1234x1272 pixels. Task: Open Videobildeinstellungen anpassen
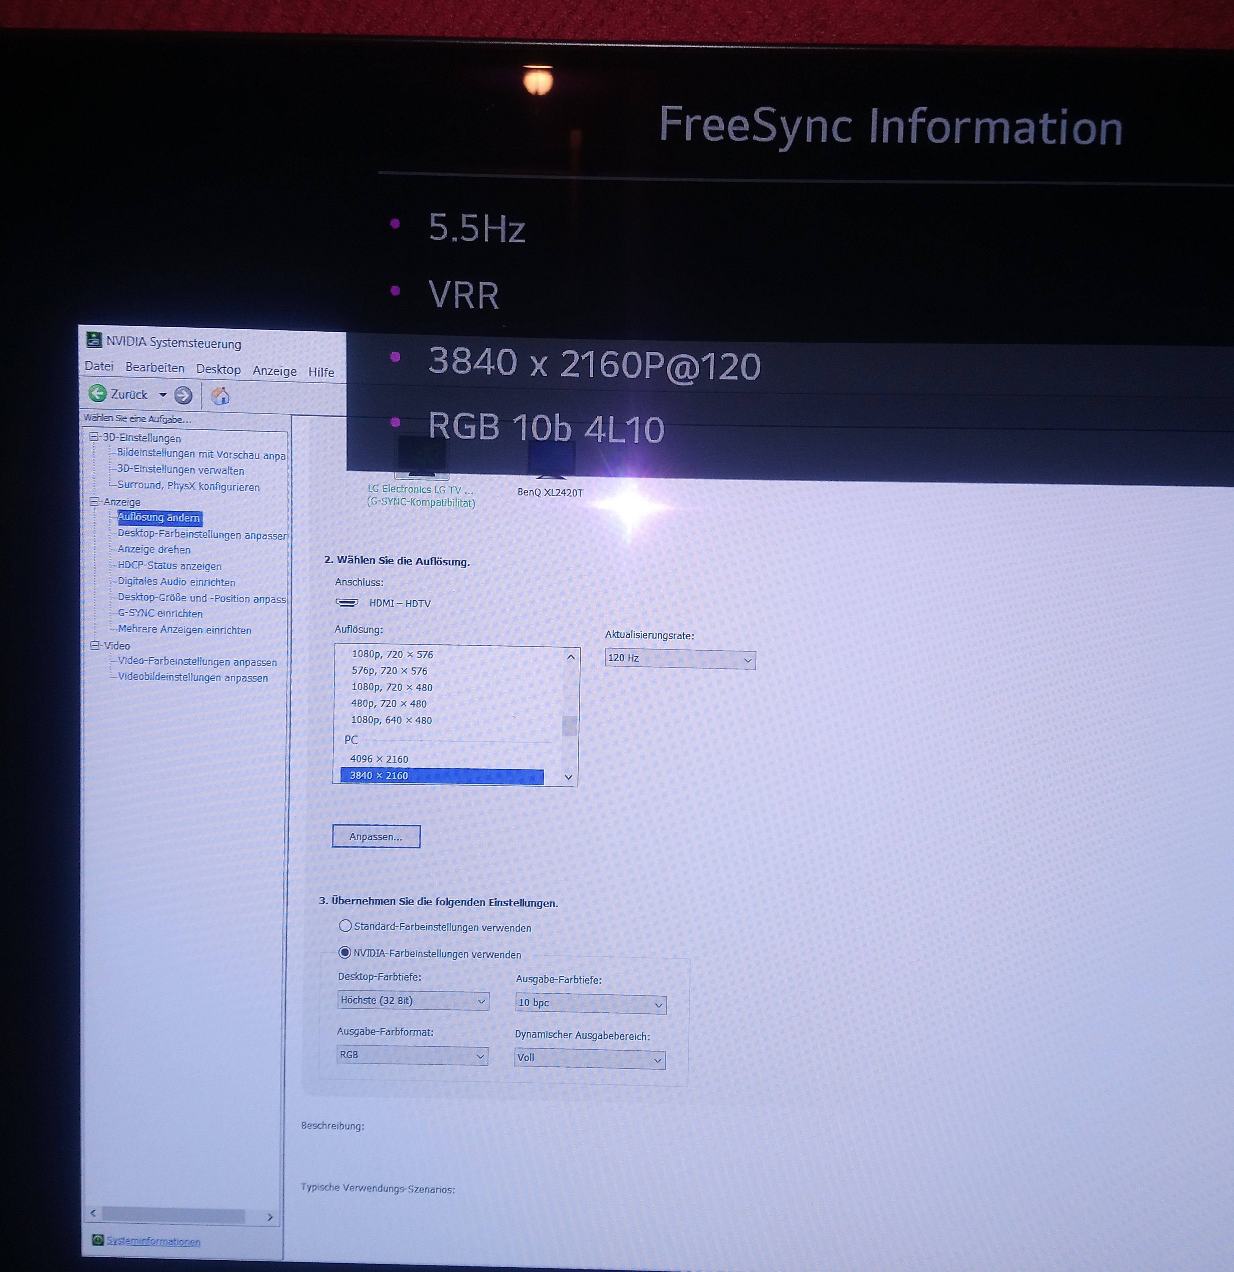(193, 677)
